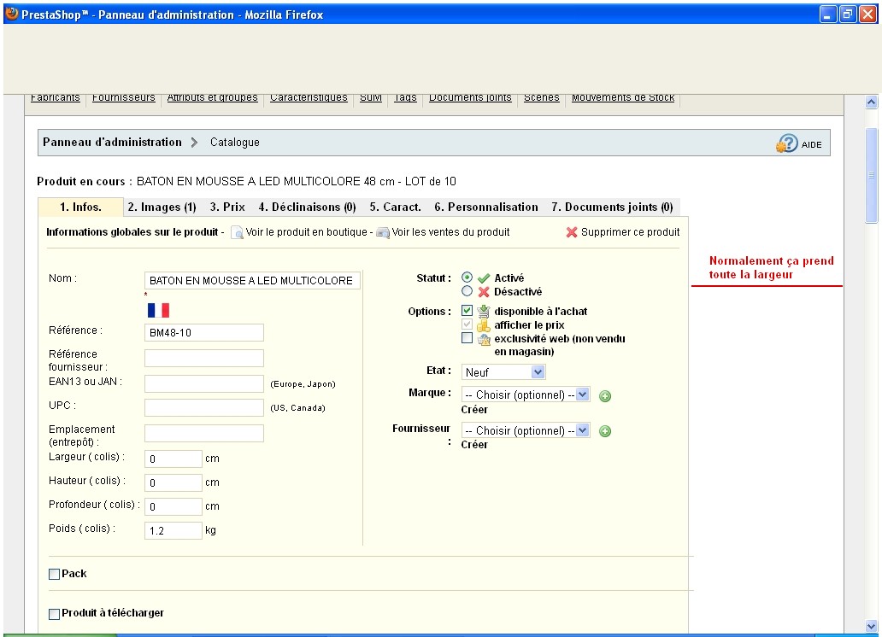
Task: Click the EAN13 ou JAN input field
Action: (x=203, y=384)
